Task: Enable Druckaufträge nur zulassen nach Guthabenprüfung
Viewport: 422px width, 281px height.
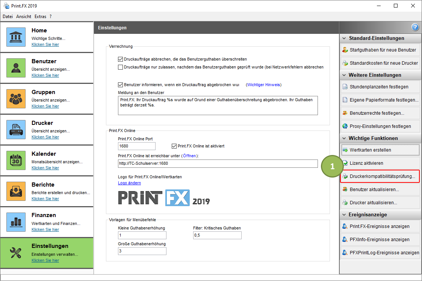Action: click(x=120, y=67)
